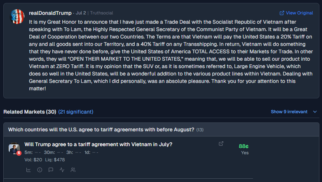
Task: Open the holders people icon
Action: pyautogui.click(x=73, y=170)
